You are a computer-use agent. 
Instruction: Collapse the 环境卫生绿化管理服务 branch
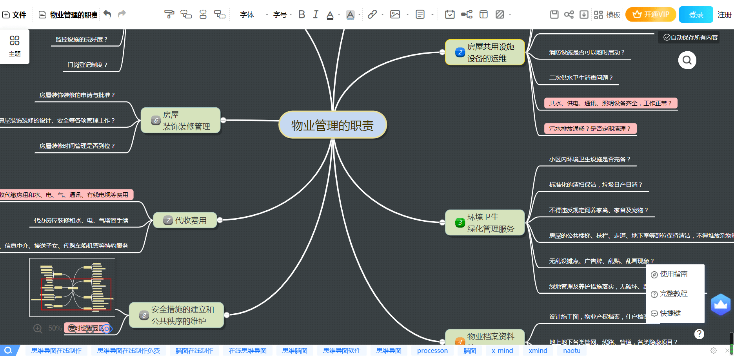(442, 222)
